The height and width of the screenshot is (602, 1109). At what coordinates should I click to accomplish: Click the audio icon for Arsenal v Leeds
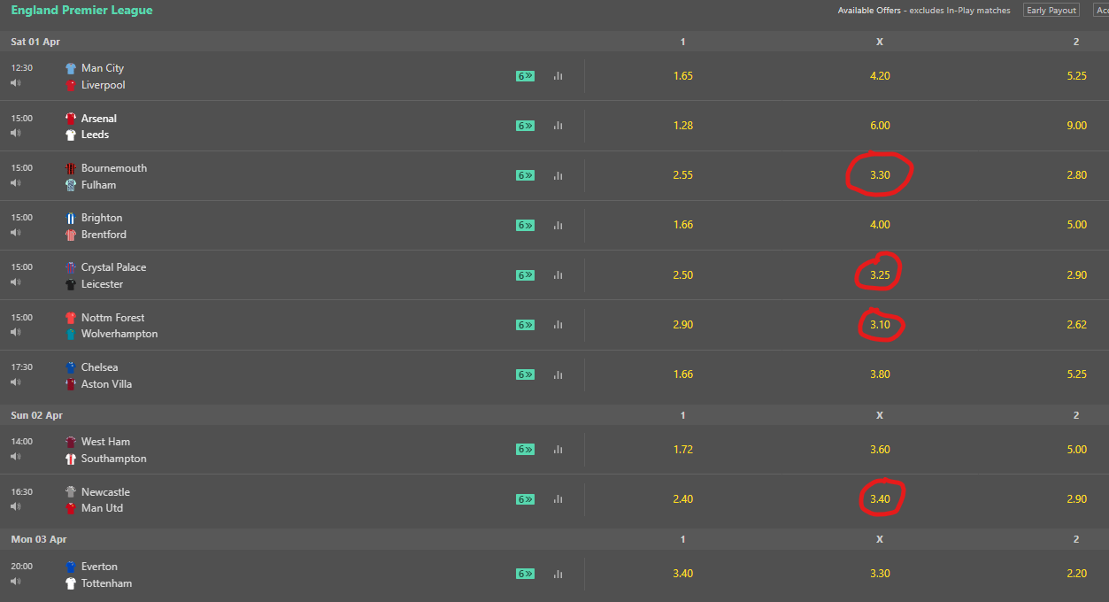[x=15, y=133]
